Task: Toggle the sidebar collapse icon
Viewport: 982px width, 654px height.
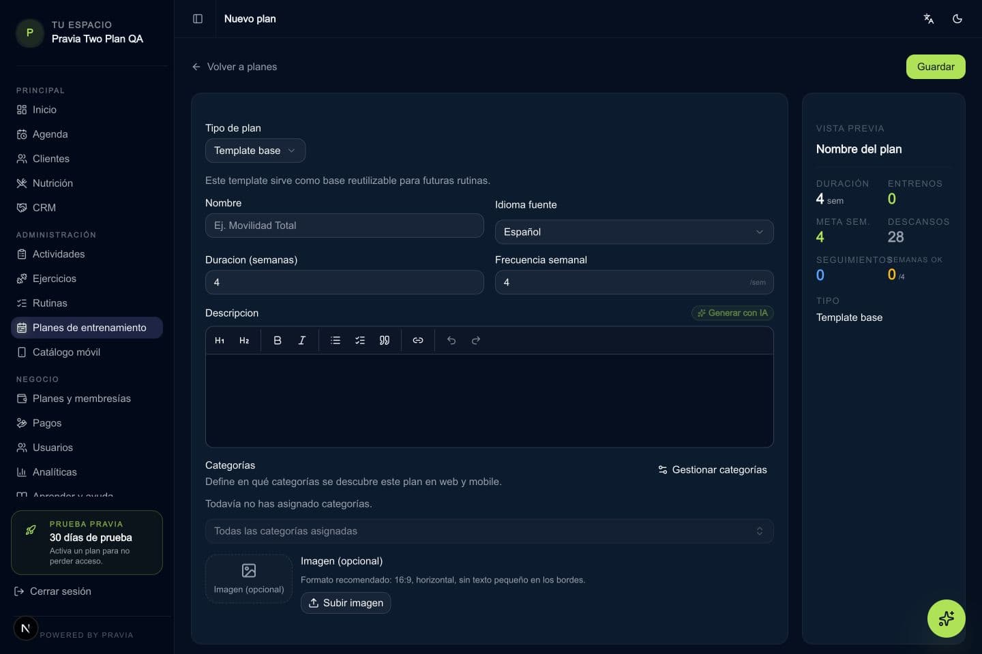Action: click(198, 19)
